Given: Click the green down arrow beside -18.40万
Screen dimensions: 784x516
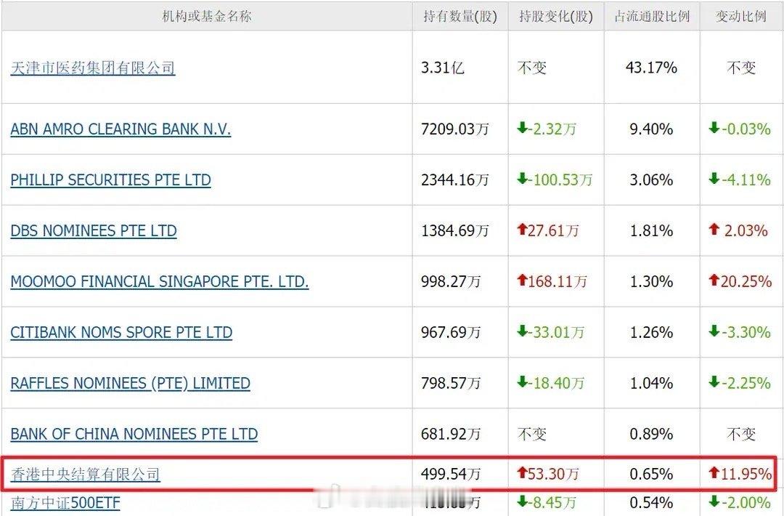Looking at the screenshot, I should tap(522, 383).
